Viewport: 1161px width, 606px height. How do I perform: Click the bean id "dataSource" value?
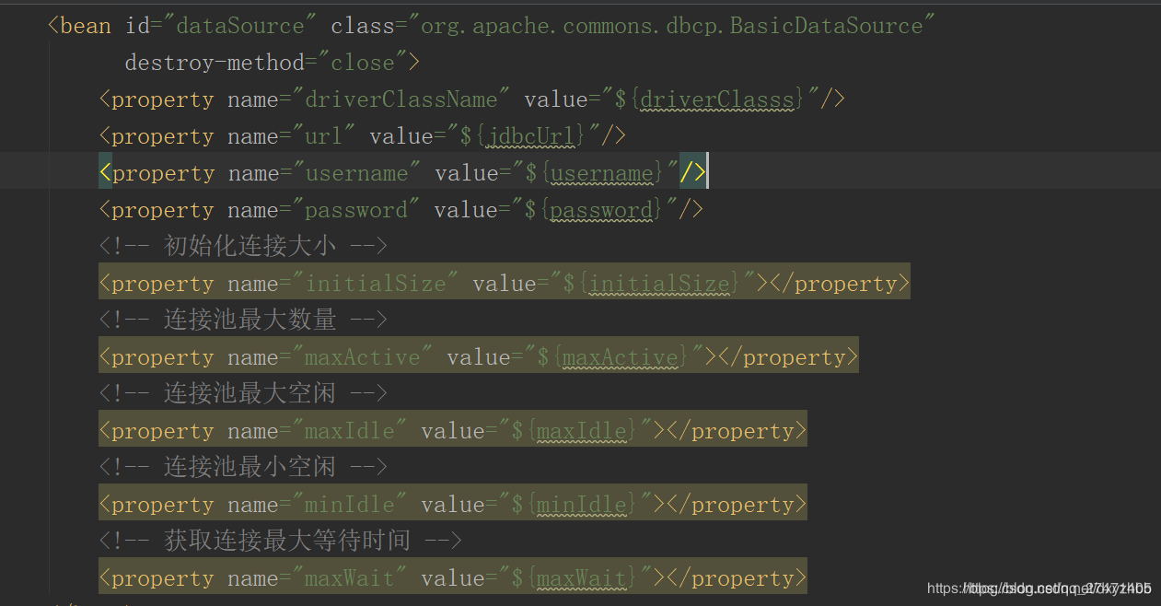[x=238, y=26]
